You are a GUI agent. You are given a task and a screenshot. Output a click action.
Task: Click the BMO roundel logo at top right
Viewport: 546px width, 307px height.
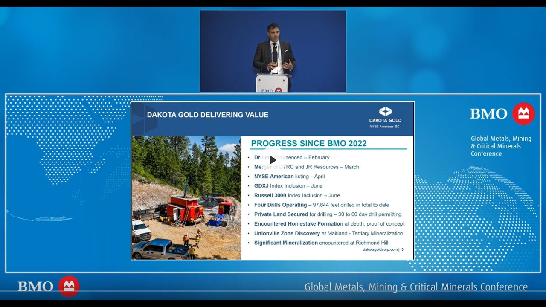click(523, 114)
